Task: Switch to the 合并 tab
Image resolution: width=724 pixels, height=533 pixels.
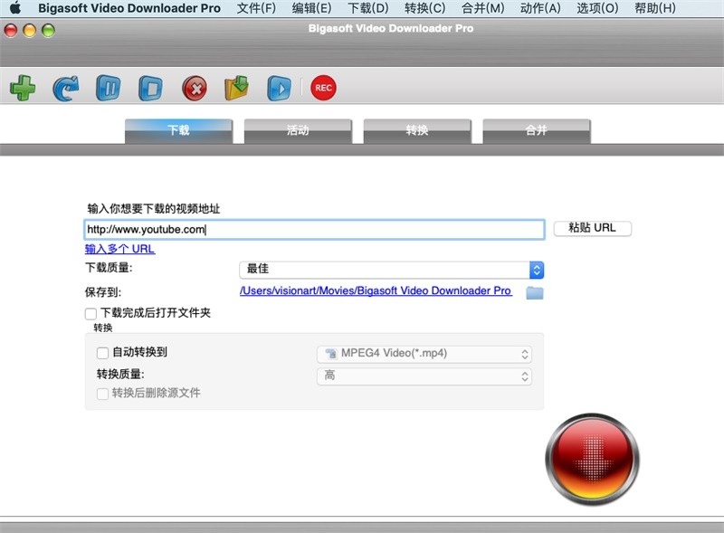Action: coord(537,130)
